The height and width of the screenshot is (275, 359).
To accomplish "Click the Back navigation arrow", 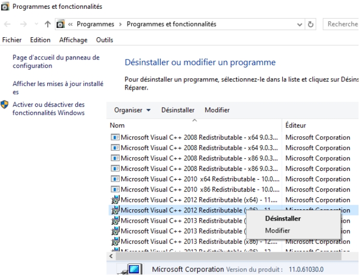I will coord(7,24).
